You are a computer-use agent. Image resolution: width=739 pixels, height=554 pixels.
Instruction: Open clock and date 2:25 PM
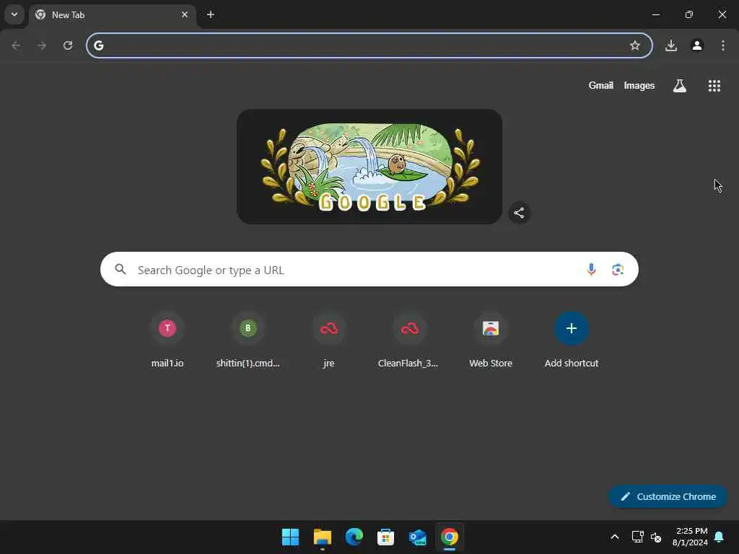(x=690, y=537)
